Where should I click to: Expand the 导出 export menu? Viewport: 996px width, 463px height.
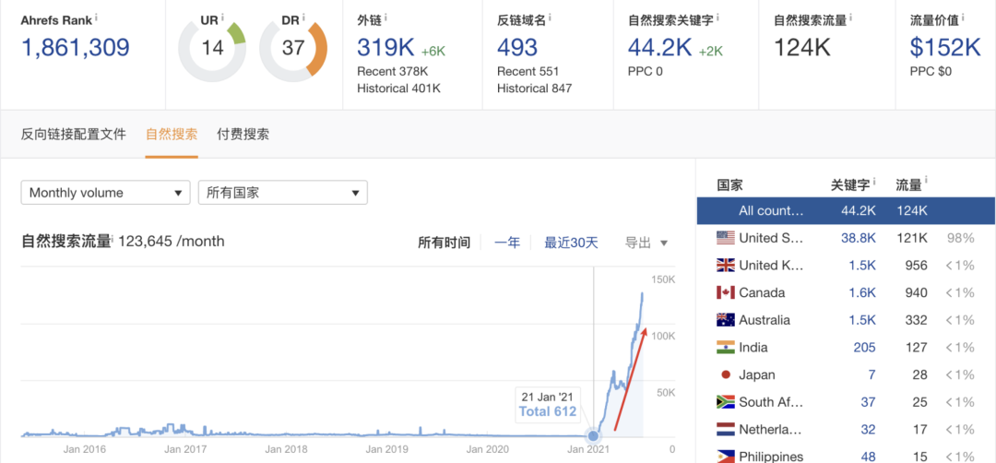coord(646,243)
